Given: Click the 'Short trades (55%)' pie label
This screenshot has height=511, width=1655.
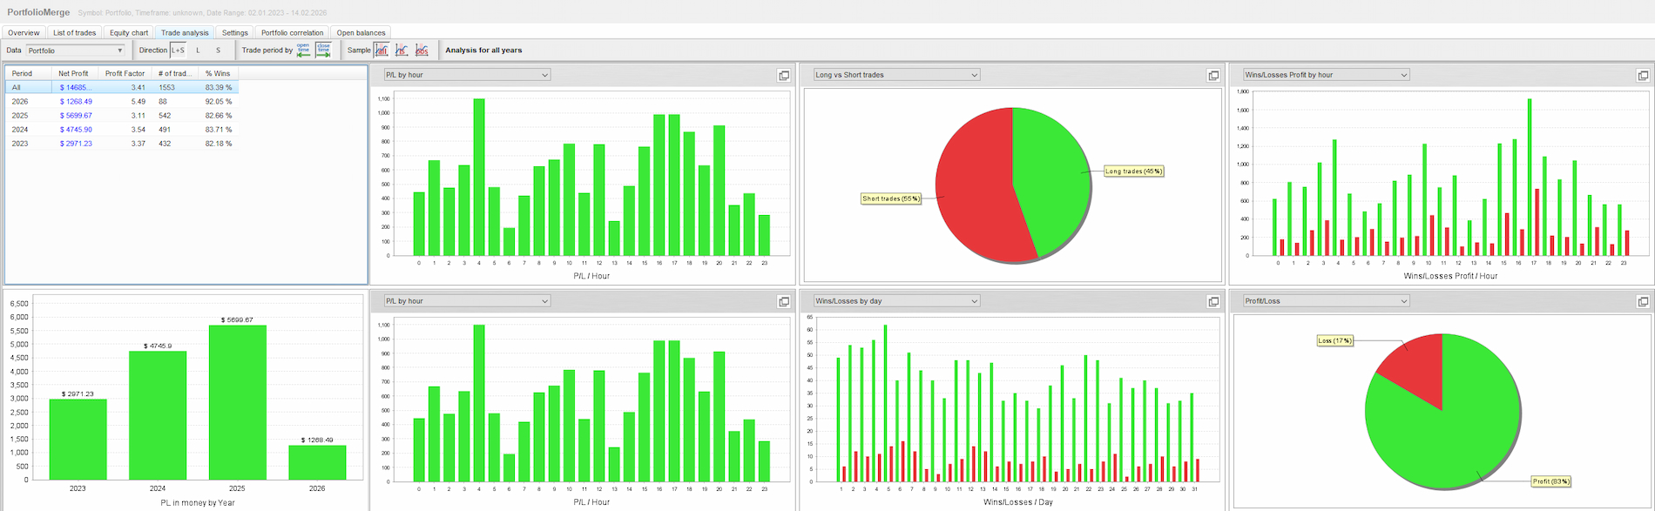Looking at the screenshot, I should 892,198.
